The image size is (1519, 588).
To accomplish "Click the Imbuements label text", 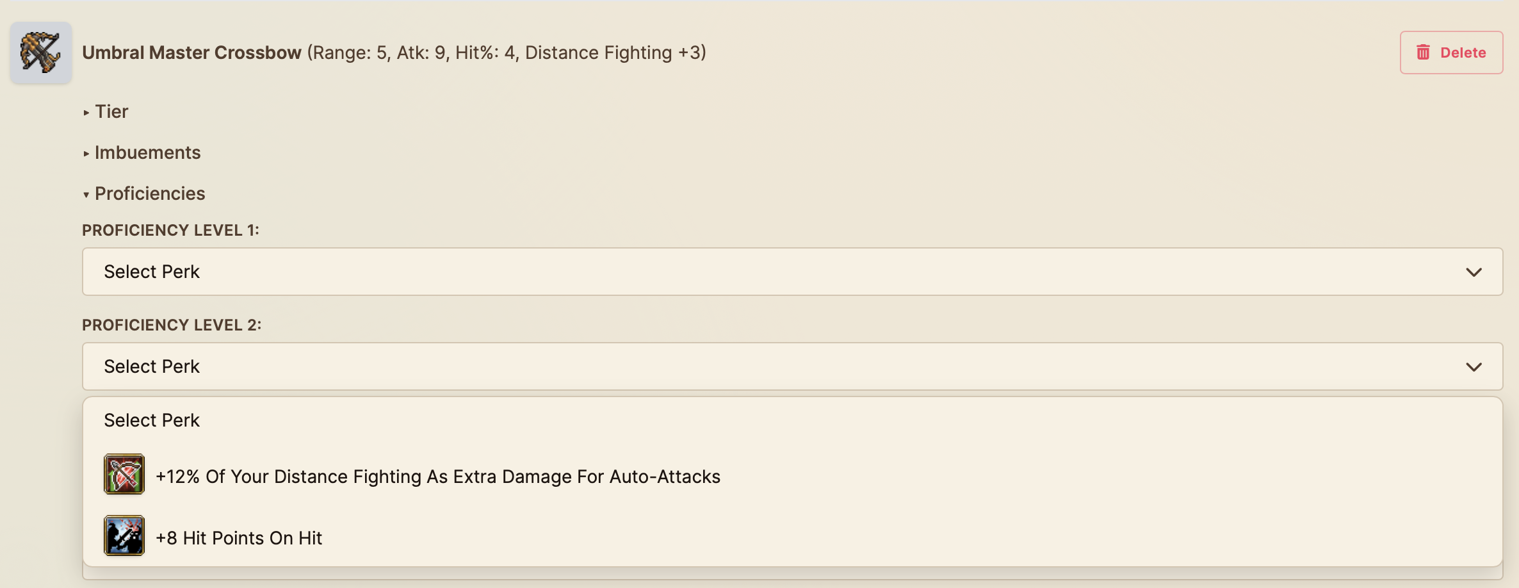I will click(x=148, y=152).
